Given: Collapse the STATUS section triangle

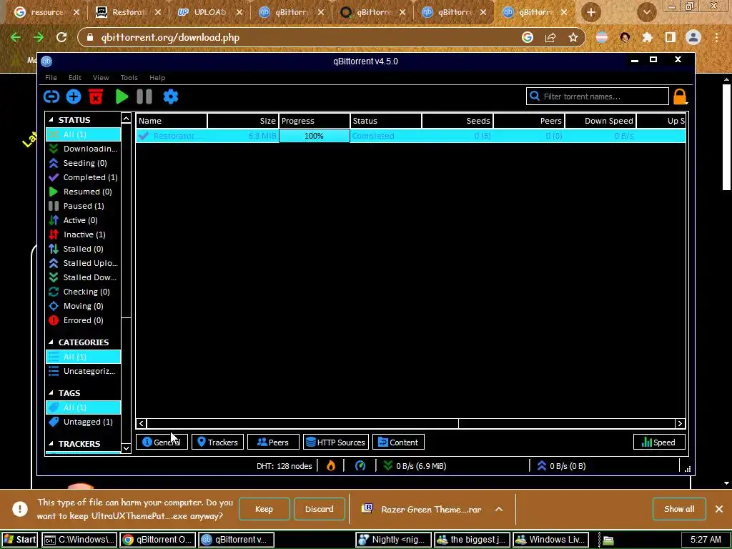Looking at the screenshot, I should [51, 120].
